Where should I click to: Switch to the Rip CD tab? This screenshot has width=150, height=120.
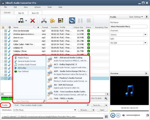tap(21, 13)
